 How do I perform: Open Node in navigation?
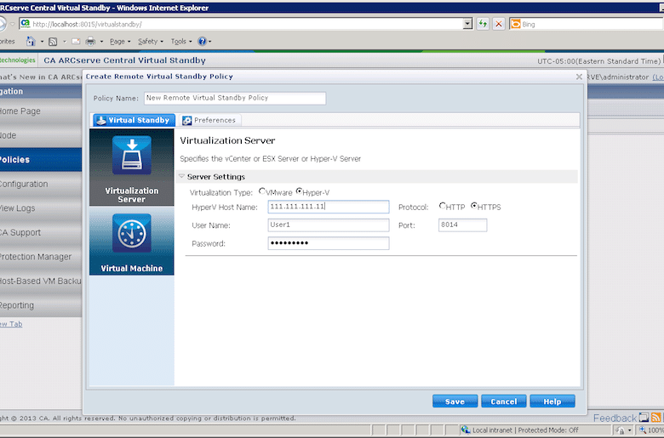coord(41,135)
